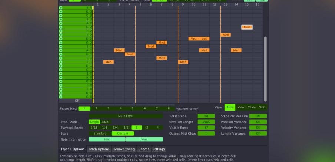Click the Off row label

tap(77, 101)
